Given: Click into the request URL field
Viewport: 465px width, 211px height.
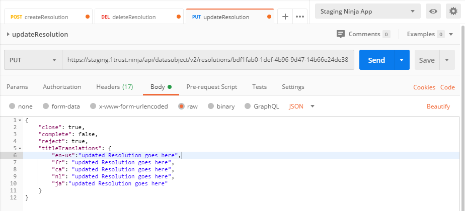Looking at the screenshot, I should 207,60.
